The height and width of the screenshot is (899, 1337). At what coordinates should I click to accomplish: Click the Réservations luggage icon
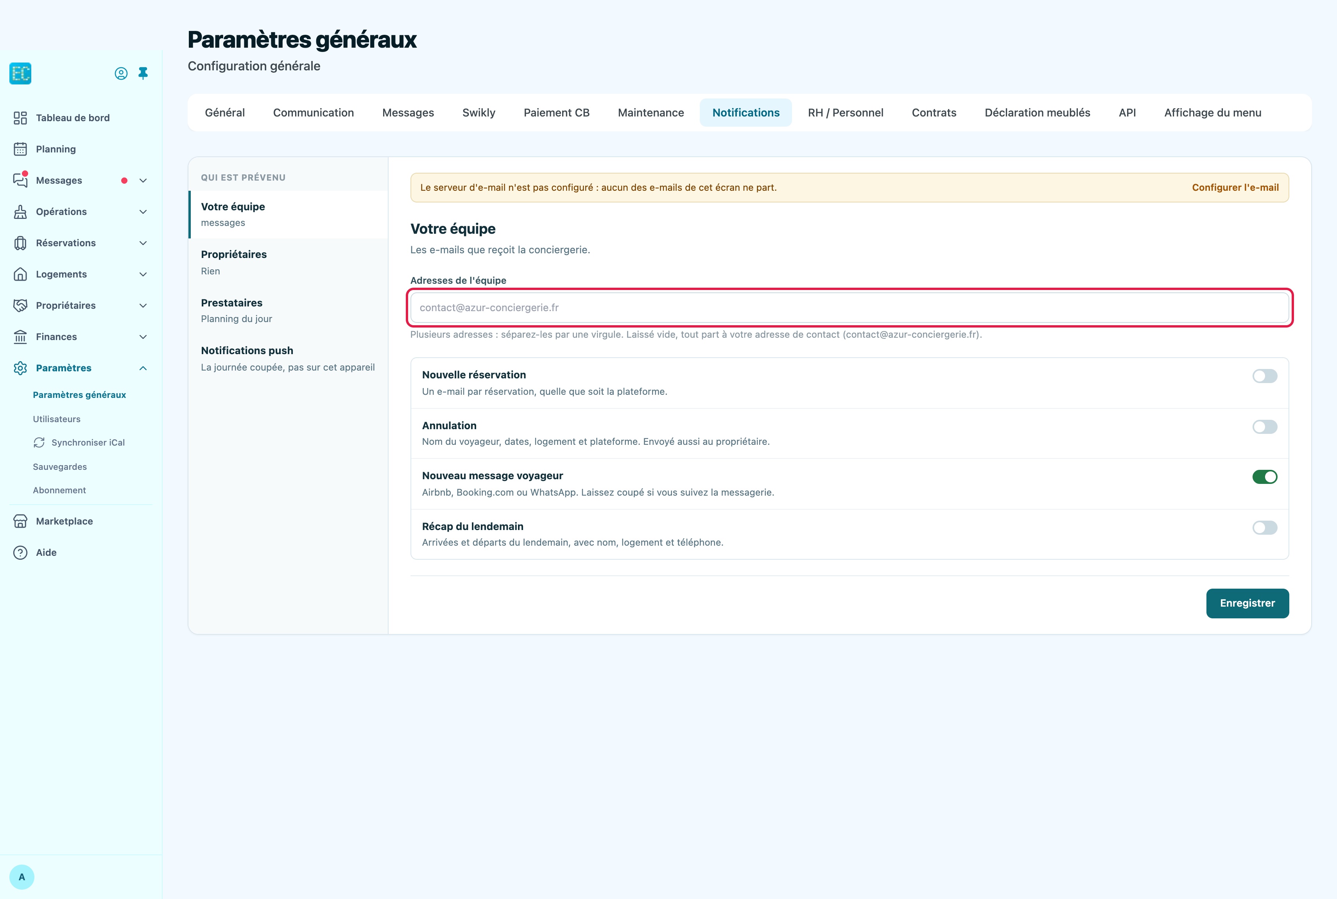20,243
